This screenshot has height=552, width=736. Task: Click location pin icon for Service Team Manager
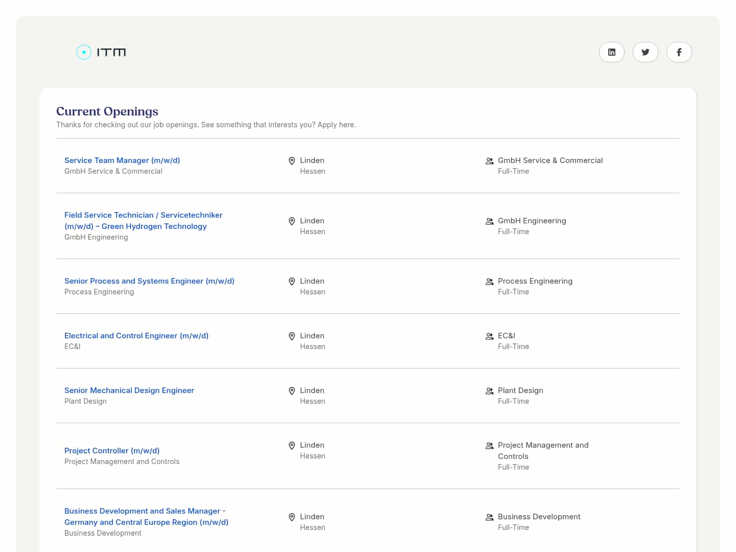[292, 161]
